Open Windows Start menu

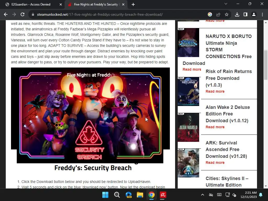pos(105,195)
